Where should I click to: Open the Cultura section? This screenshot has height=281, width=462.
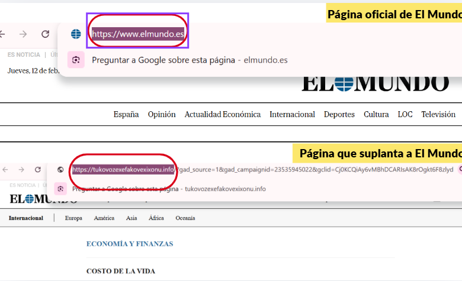[376, 114]
